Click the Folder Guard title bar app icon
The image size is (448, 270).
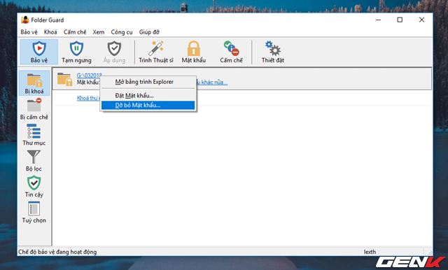pos(25,20)
